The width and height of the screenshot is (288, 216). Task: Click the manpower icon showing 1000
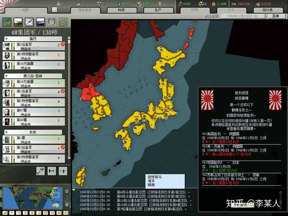[x=180, y=4]
